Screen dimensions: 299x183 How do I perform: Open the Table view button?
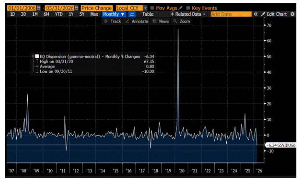tap(148, 14)
